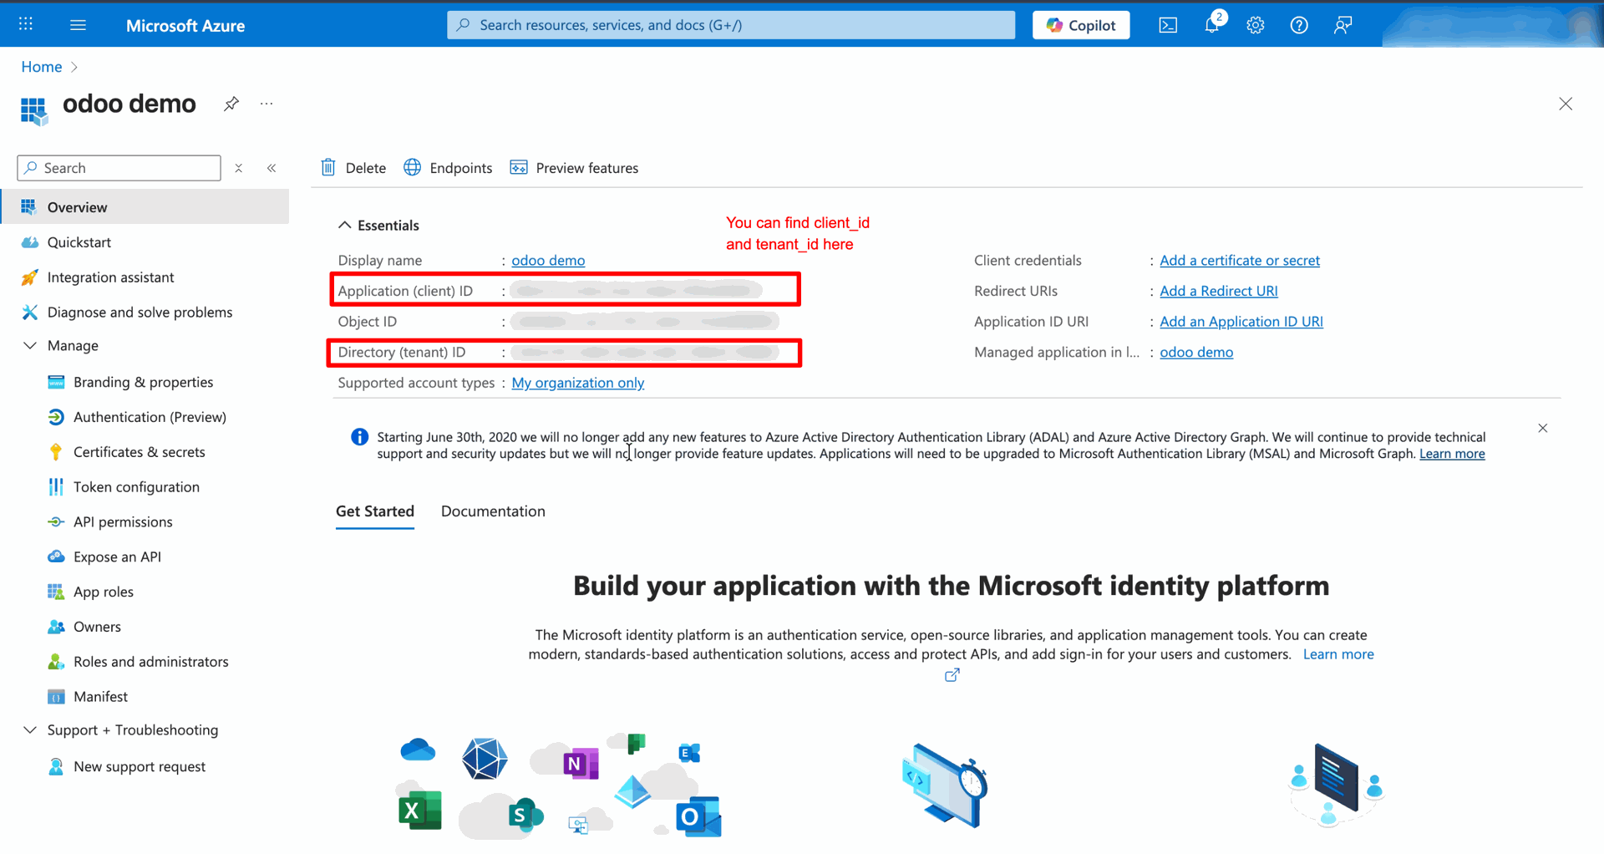Screen dimensions: 1604x854
Task: Click the Delete trash icon
Action: click(328, 168)
